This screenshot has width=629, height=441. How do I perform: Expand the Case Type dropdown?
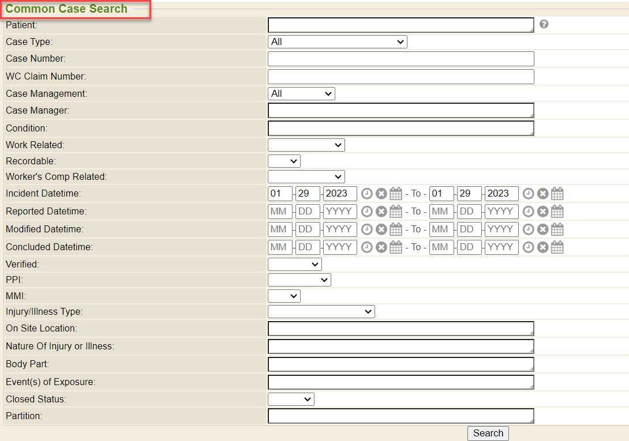pos(338,42)
